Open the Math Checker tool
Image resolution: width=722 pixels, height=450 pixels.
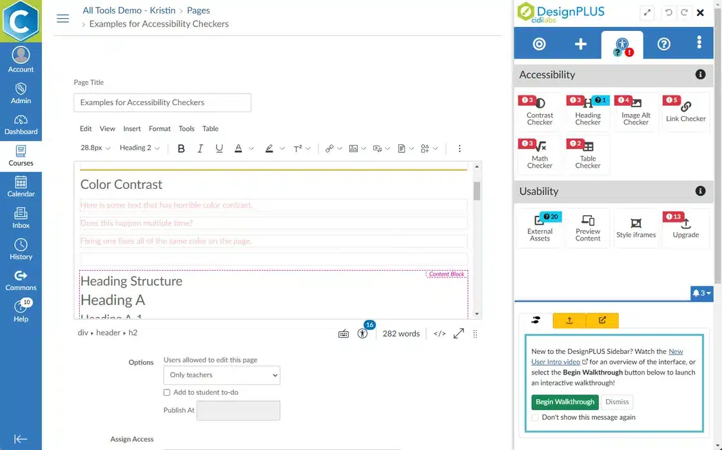point(540,155)
